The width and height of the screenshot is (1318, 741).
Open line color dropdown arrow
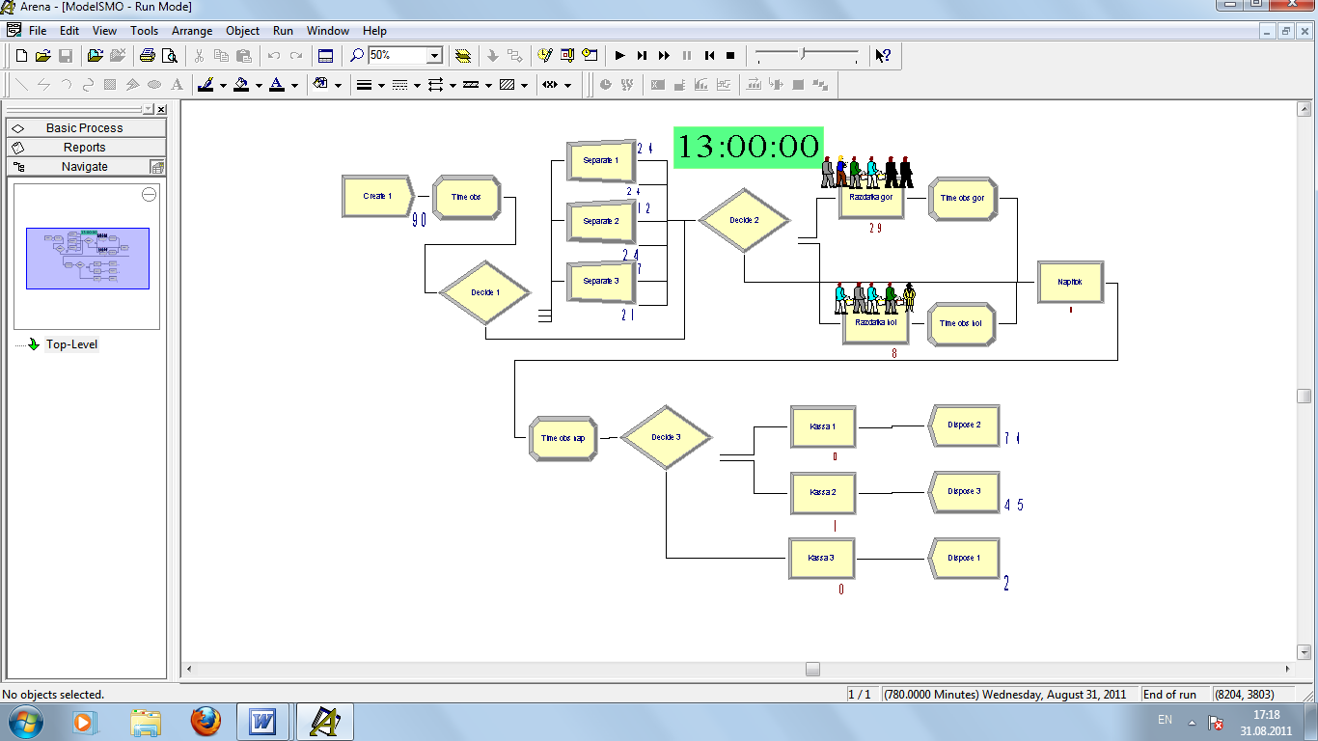pyautogui.click(x=223, y=85)
